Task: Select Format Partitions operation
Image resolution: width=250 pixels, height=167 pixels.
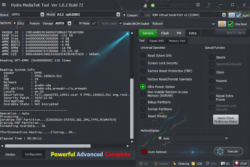Action: pos(143,109)
